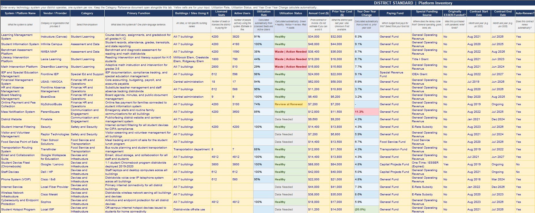Select the 'IDEA Grant' funding source cell
The width and height of the screenshot is (535, 213).
tap(427, 74)
